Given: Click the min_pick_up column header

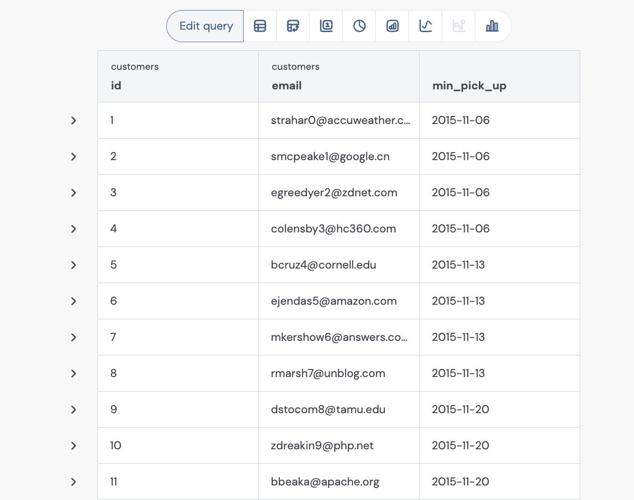Looking at the screenshot, I should point(500,76).
